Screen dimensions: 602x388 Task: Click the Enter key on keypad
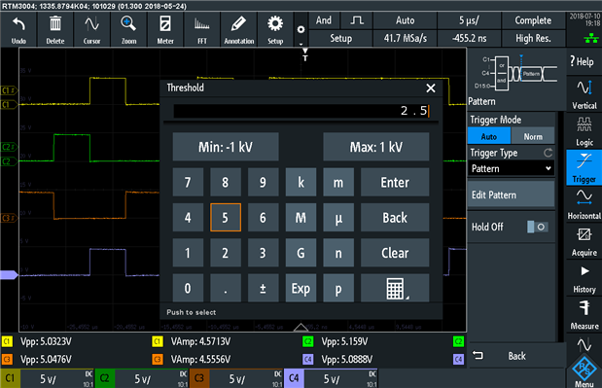395,182
